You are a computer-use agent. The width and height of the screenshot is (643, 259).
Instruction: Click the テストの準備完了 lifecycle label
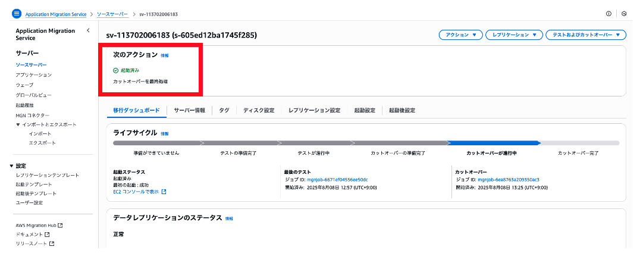tap(239, 153)
